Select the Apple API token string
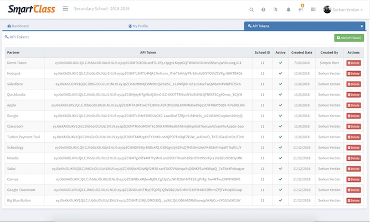 tap(148, 105)
